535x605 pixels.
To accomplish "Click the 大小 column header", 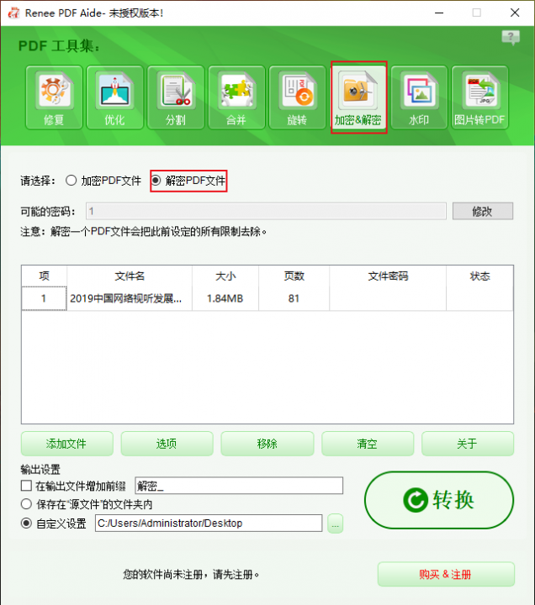I will point(225,276).
